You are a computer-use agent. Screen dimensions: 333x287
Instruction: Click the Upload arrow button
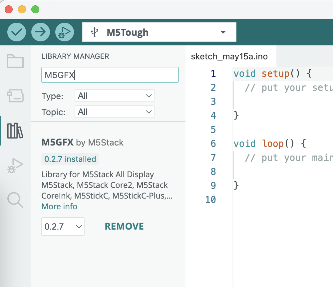(41, 32)
